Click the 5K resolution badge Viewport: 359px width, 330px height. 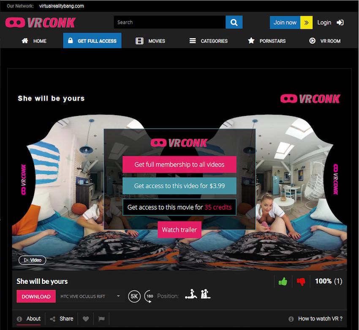(x=134, y=296)
